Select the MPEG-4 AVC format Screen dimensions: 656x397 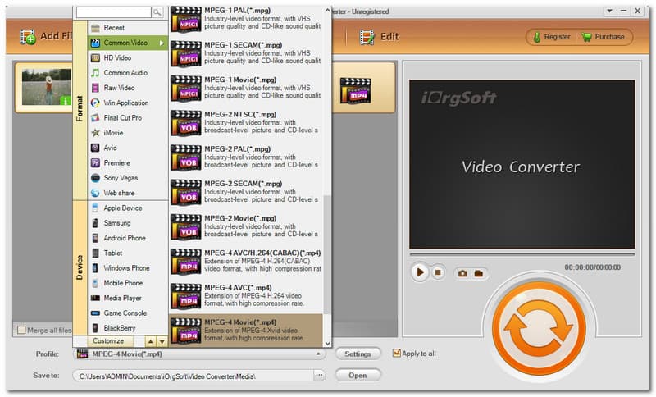(246, 296)
